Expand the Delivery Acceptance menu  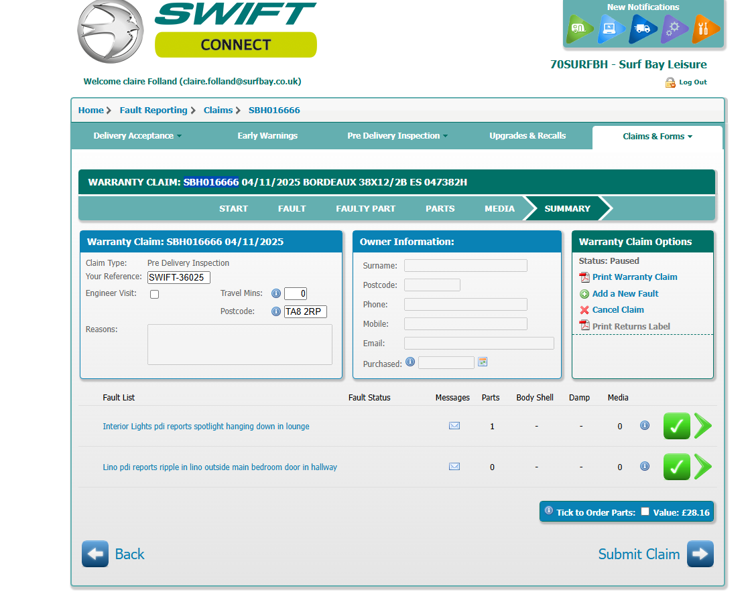pyautogui.click(x=137, y=136)
